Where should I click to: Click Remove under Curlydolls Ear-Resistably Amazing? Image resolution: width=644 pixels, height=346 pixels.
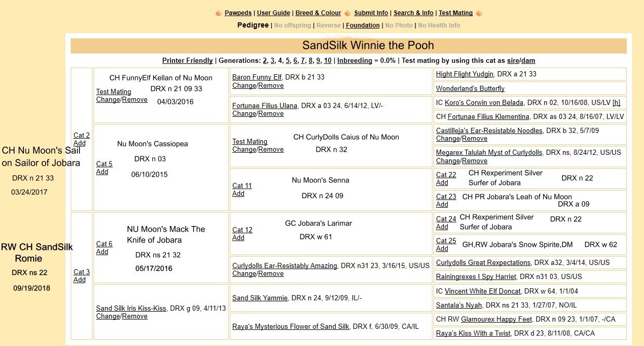(271, 273)
